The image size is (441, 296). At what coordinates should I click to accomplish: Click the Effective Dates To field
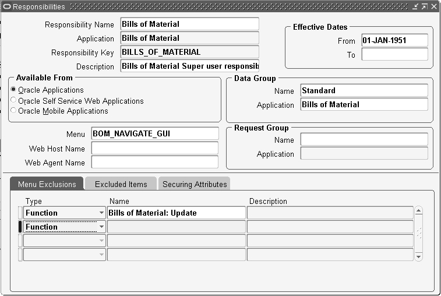(x=394, y=54)
